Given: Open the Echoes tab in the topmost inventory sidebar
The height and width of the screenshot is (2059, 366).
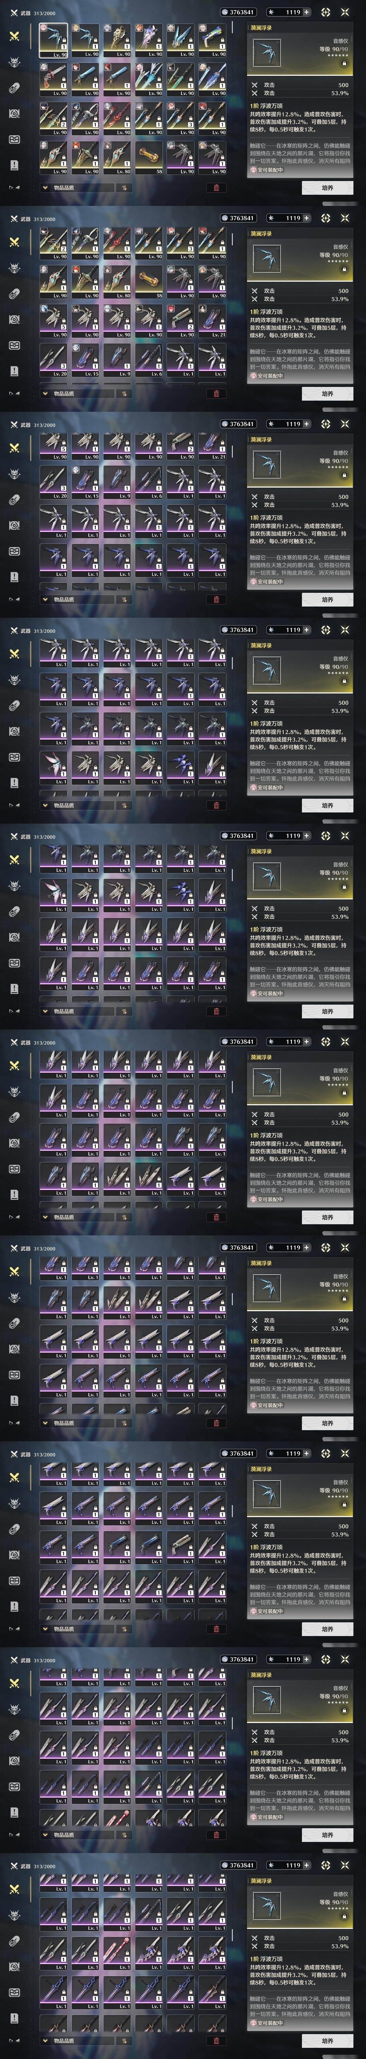Looking at the screenshot, I should click(14, 62).
